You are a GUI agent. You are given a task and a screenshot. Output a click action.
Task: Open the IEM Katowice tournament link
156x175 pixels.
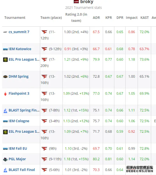point(20,49)
